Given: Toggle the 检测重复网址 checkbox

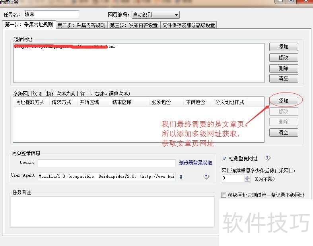Looking at the screenshot, I should (224, 159).
